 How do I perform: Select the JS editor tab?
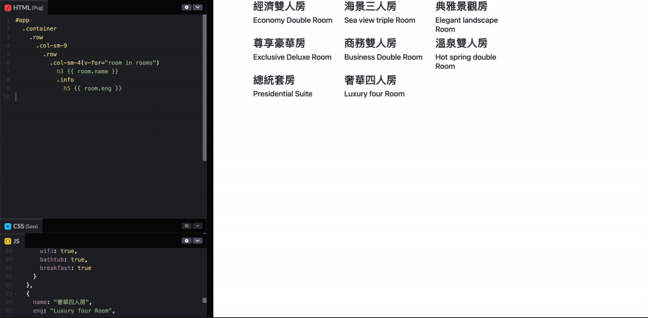[x=12, y=241]
